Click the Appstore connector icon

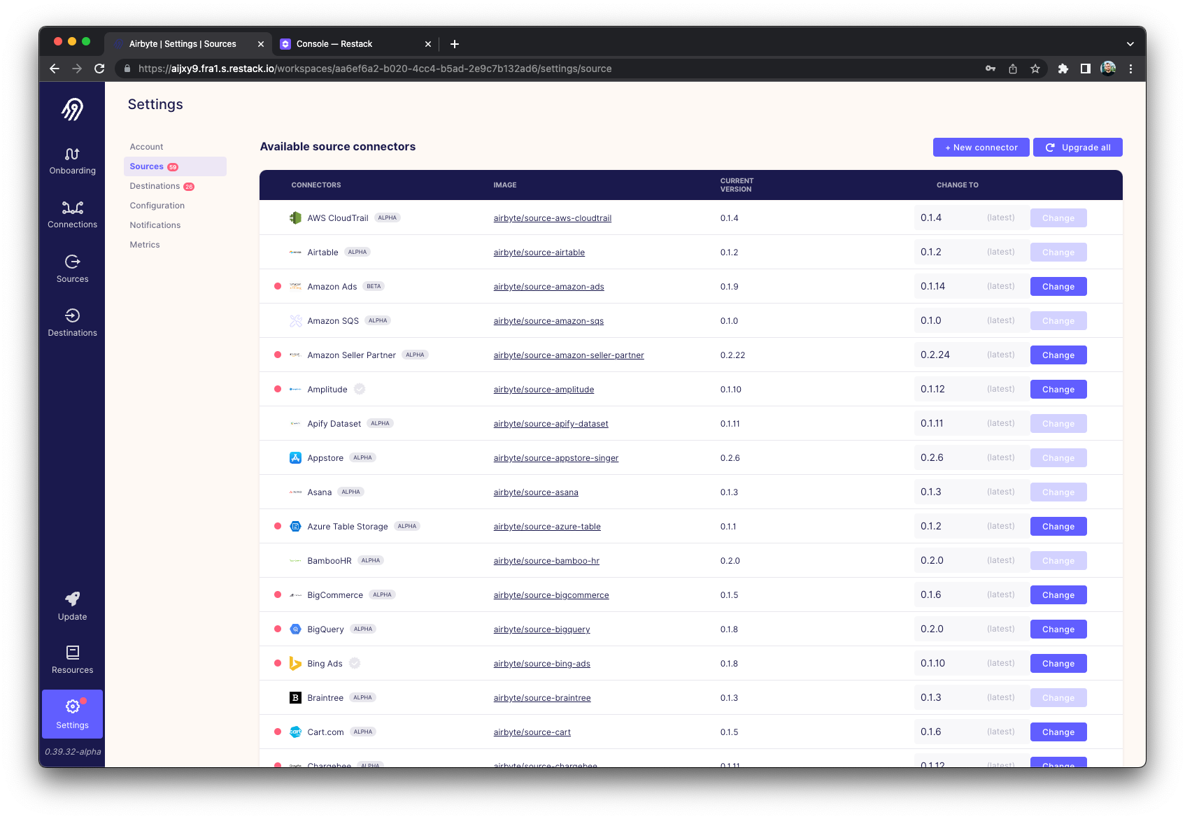click(x=295, y=458)
